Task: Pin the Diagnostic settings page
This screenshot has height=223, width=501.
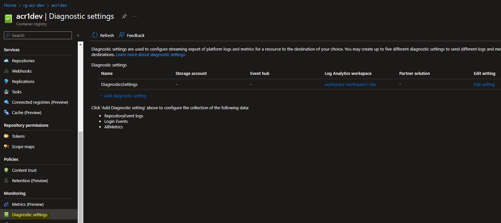Action: pyautogui.click(x=124, y=17)
